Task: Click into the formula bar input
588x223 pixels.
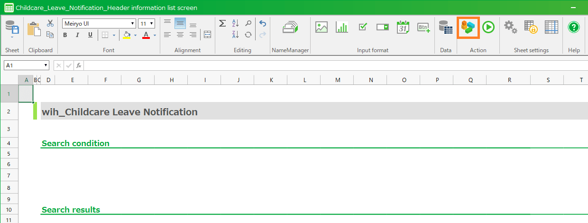Action: pos(332,65)
